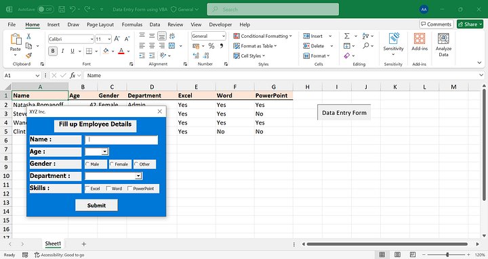Click the red Font Color A
488x259 pixels.
click(x=121, y=51)
